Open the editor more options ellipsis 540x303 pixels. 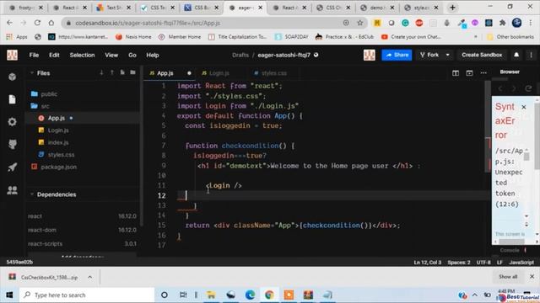pyautogui.click(x=483, y=73)
